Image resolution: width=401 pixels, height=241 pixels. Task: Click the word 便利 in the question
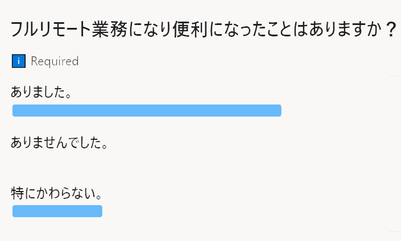point(187,30)
